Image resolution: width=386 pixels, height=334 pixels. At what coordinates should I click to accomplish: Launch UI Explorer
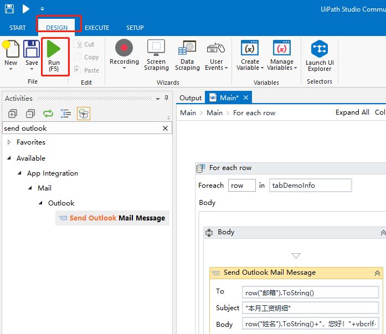tap(320, 55)
